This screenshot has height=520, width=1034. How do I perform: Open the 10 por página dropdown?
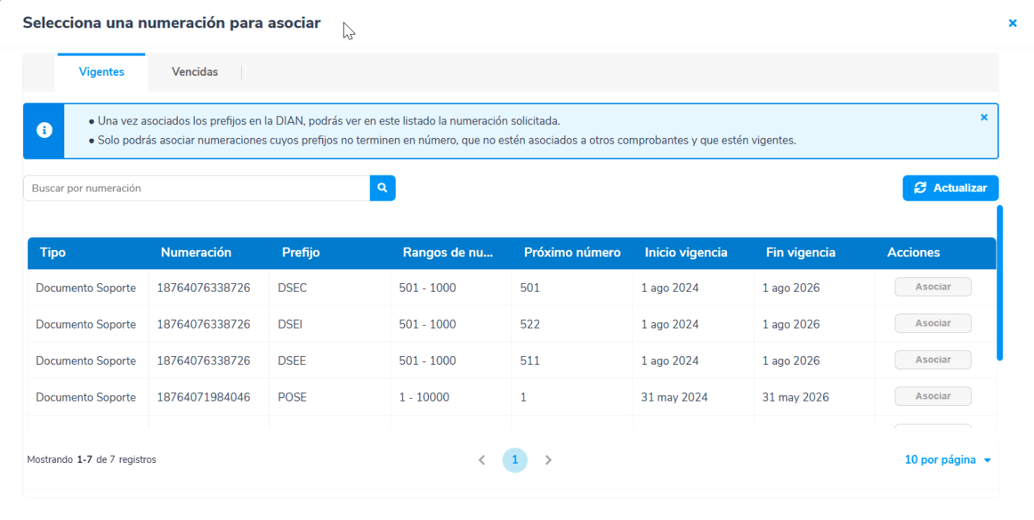click(948, 460)
